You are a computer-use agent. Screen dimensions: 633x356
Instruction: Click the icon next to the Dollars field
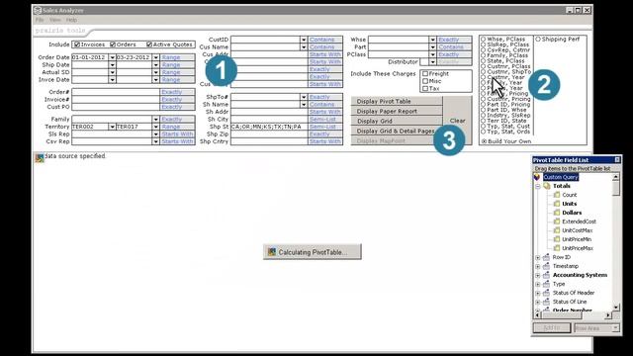tap(557, 213)
